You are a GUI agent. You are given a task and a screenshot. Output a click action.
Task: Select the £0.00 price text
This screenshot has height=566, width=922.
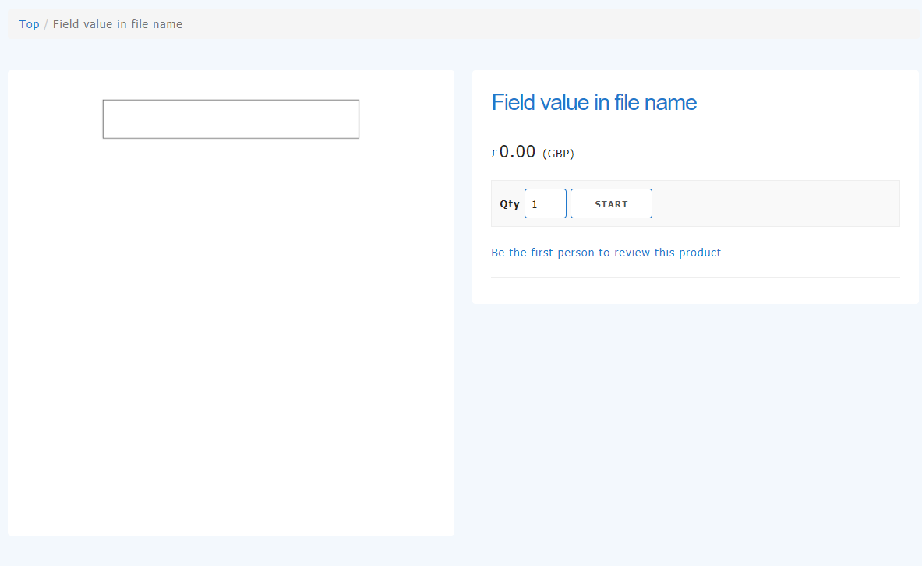[513, 152]
